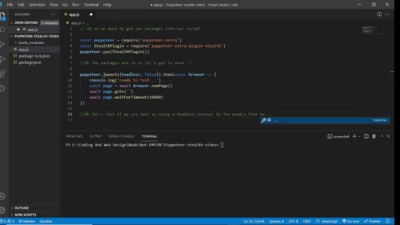The height and width of the screenshot is (225, 400).
Task: Click tabnine status bar item
Action: coord(27,221)
